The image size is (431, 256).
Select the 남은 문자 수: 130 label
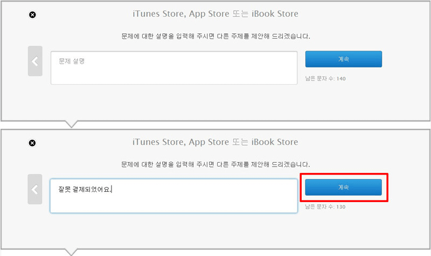[325, 207]
